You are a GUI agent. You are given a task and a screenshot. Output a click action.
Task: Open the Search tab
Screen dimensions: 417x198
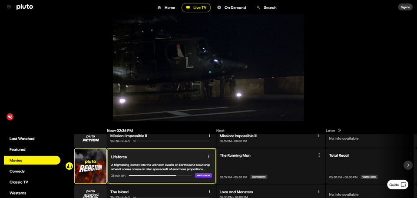(266, 7)
